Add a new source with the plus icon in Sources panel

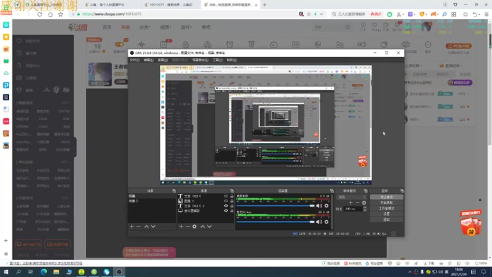pyautogui.click(x=181, y=227)
